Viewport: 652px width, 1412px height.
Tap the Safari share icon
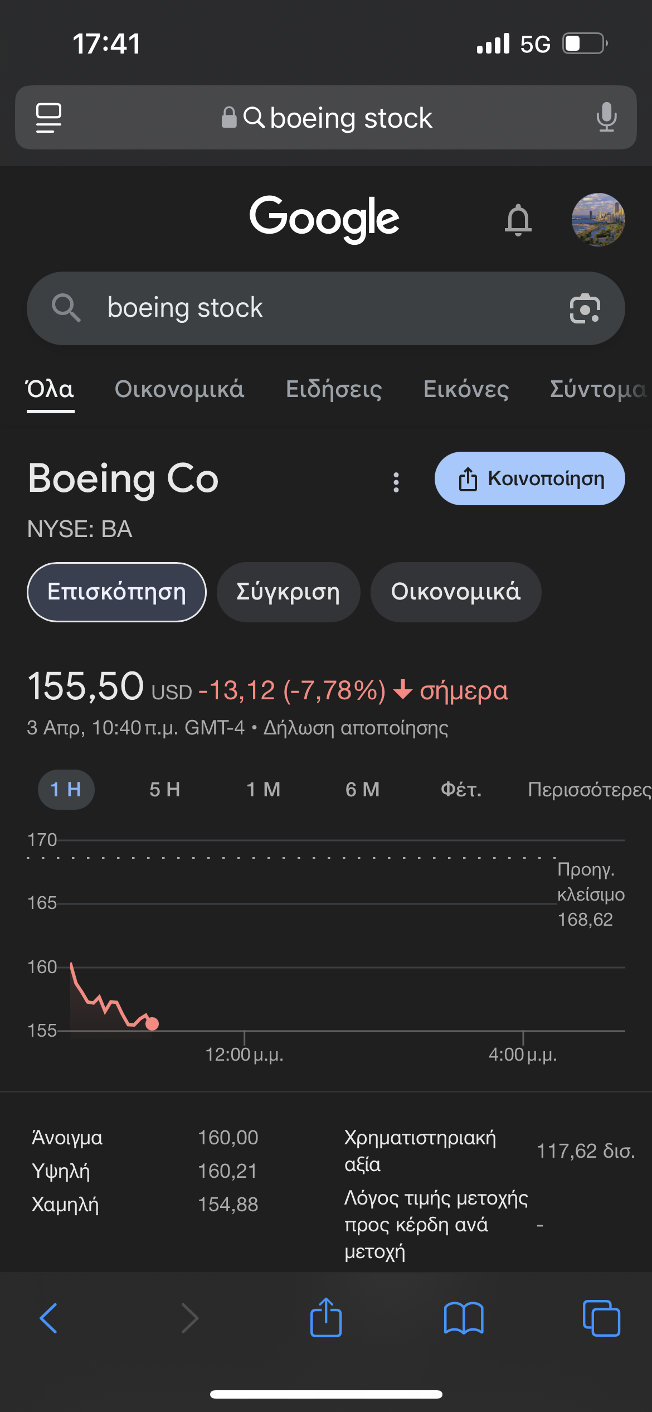click(326, 1318)
